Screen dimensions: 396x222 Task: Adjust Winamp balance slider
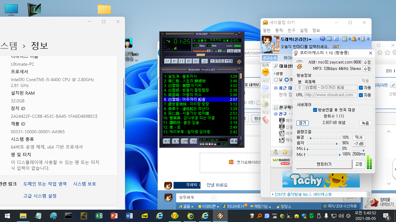click(220, 51)
